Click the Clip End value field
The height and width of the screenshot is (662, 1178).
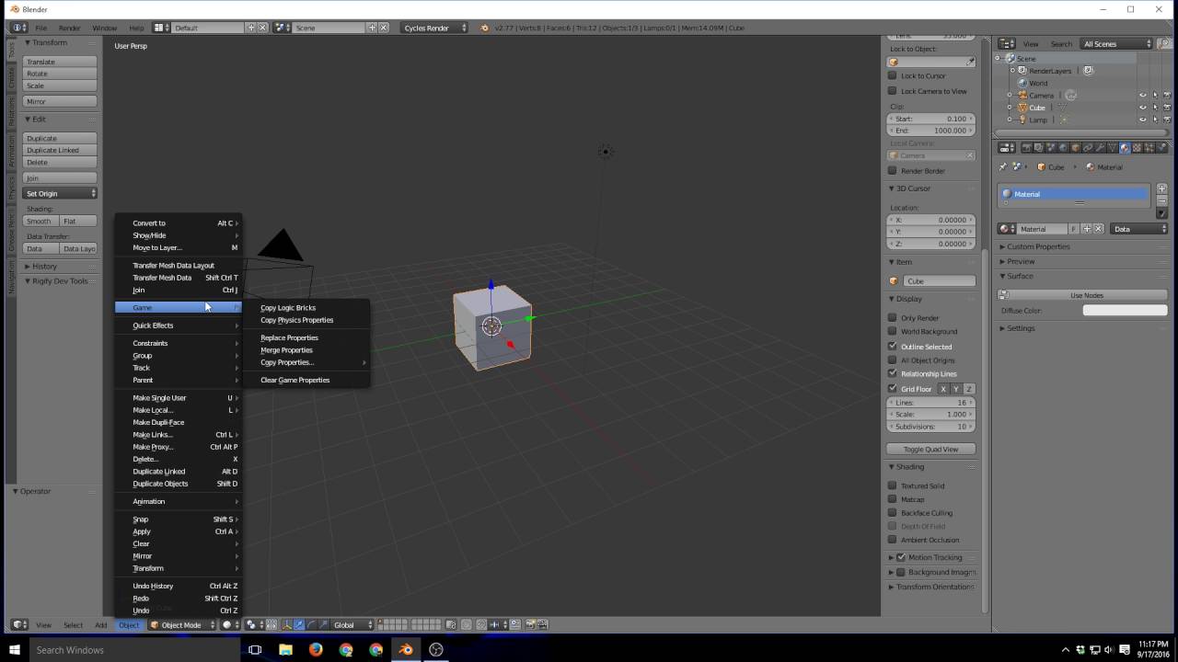931,131
